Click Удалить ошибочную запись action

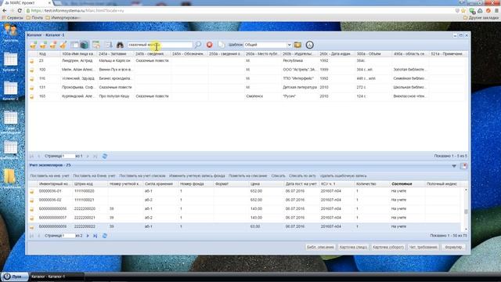(343, 175)
